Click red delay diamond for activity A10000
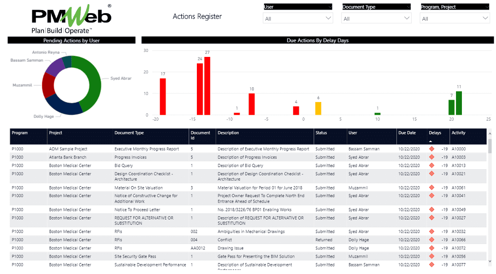 pyautogui.click(x=431, y=149)
